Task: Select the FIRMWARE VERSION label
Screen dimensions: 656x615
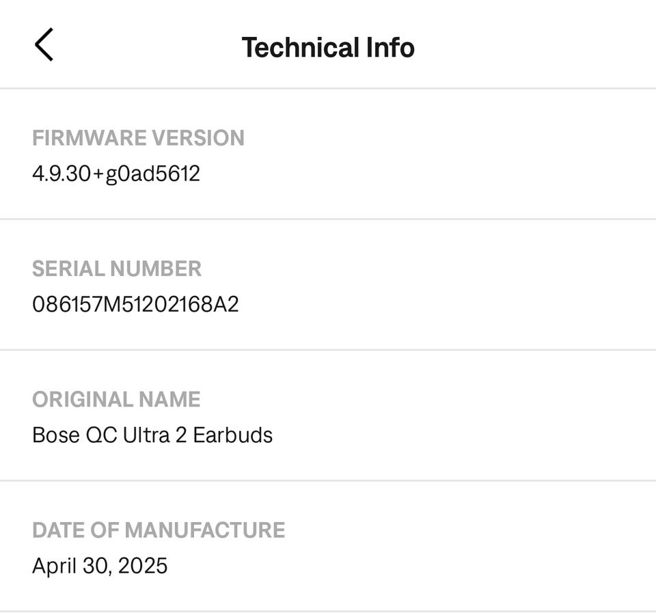Action: (138, 138)
